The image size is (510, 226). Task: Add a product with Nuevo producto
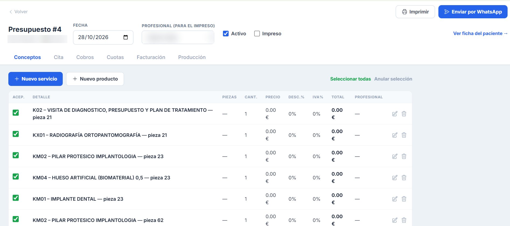point(95,79)
